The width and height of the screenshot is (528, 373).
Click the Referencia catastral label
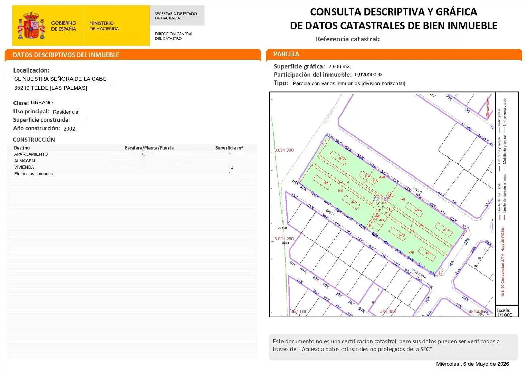[348, 39]
